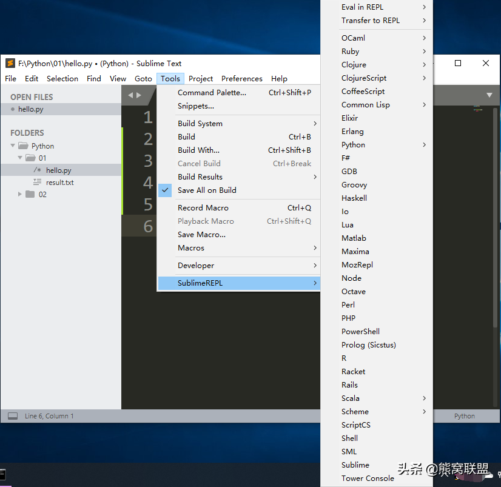Choose Clojure in REPL list
Image resolution: width=501 pixels, height=487 pixels.
pyautogui.click(x=377, y=64)
